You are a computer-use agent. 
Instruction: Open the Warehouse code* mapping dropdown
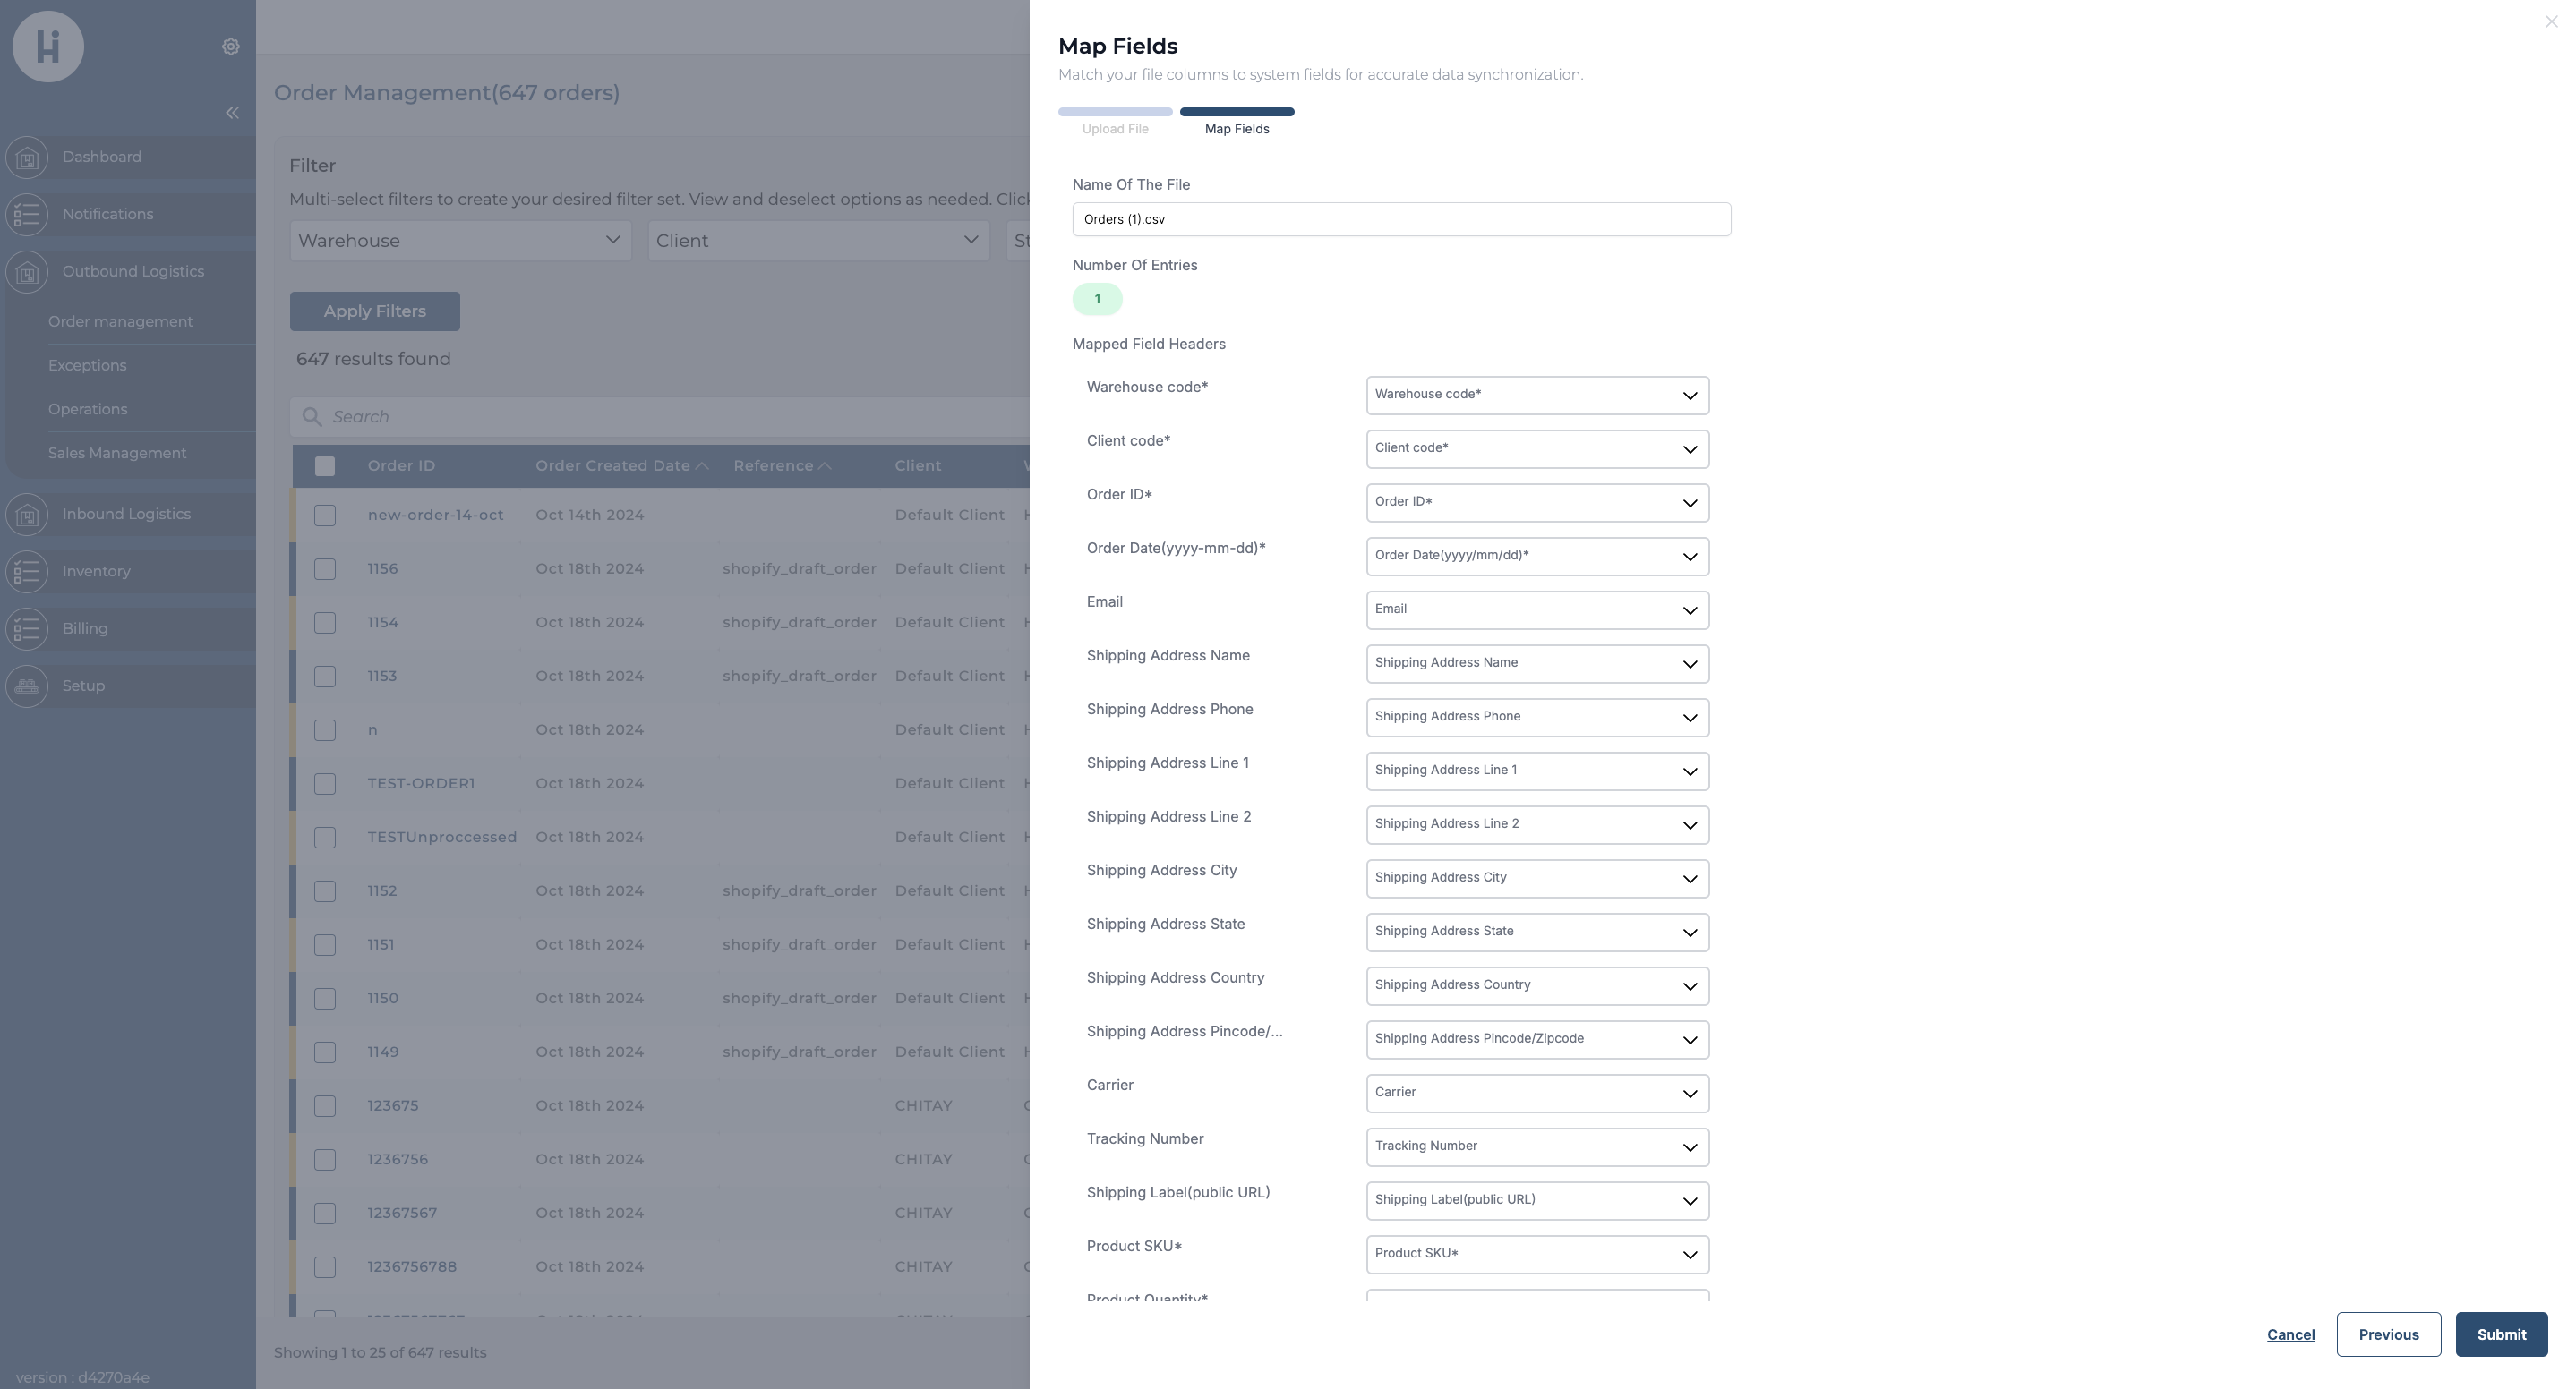coord(1537,396)
